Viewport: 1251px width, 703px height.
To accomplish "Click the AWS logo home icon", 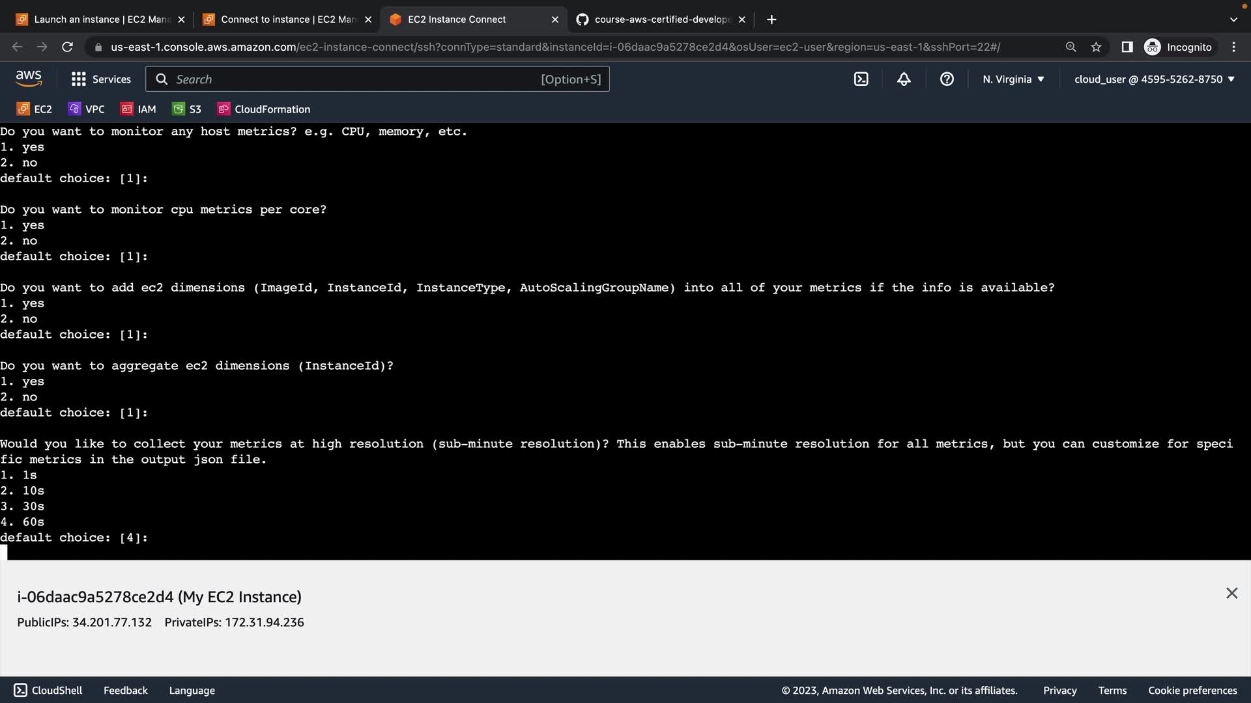I will [x=29, y=79].
